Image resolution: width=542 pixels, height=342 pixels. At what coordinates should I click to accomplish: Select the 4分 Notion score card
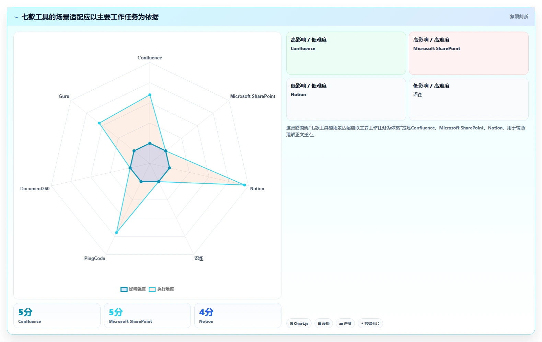click(x=238, y=316)
